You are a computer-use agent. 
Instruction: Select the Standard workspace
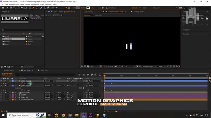(x=156, y=8)
